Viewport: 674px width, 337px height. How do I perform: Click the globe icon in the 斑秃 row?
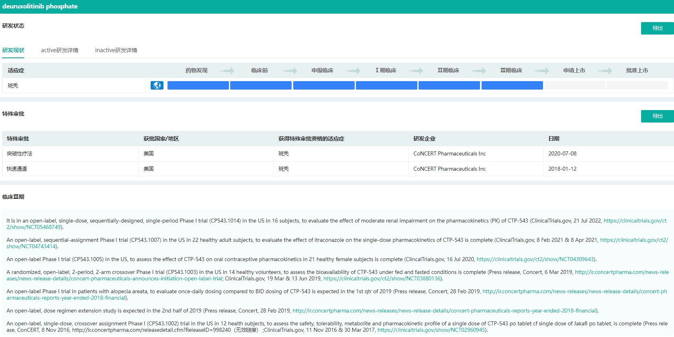coord(157,86)
